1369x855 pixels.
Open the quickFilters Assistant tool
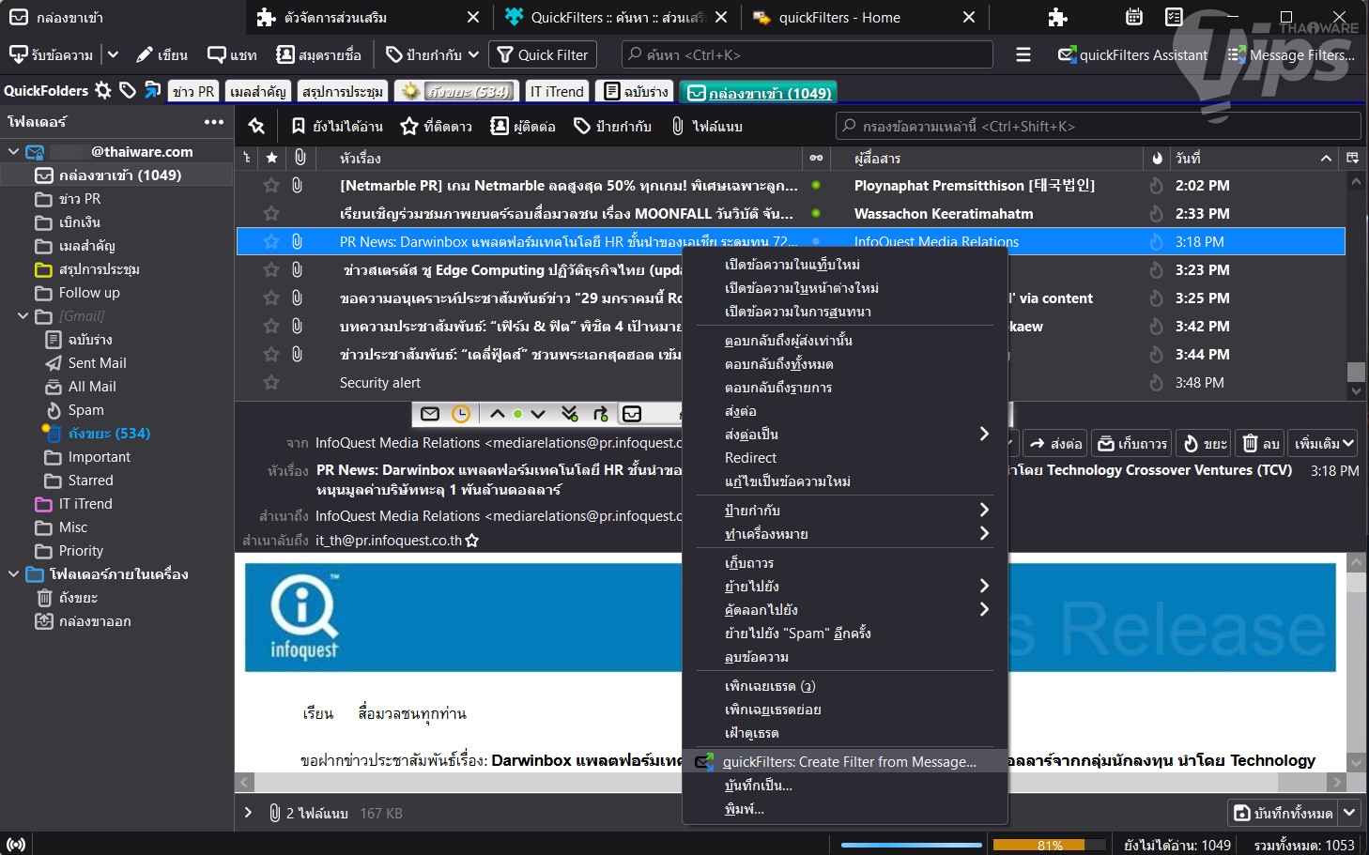pos(1132,55)
